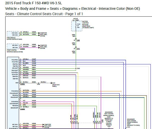This screenshot has width=152, height=129.
Task: Click wire label BLK/BLU GD904
Action: coord(29,82)
